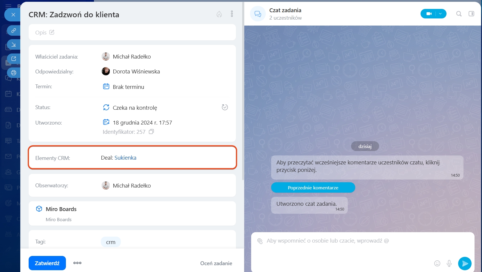Start a video call in task chat

[429, 14]
